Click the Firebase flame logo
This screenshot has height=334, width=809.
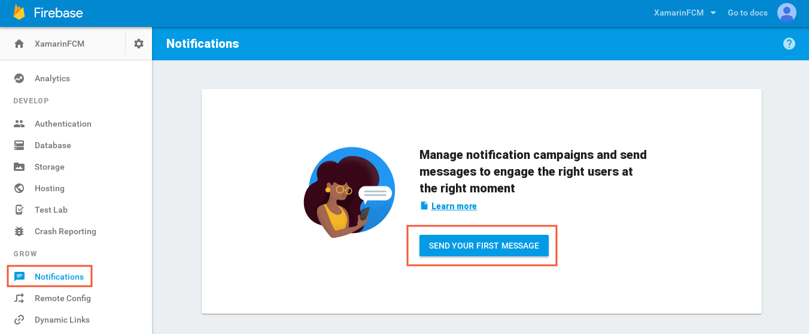coord(20,13)
